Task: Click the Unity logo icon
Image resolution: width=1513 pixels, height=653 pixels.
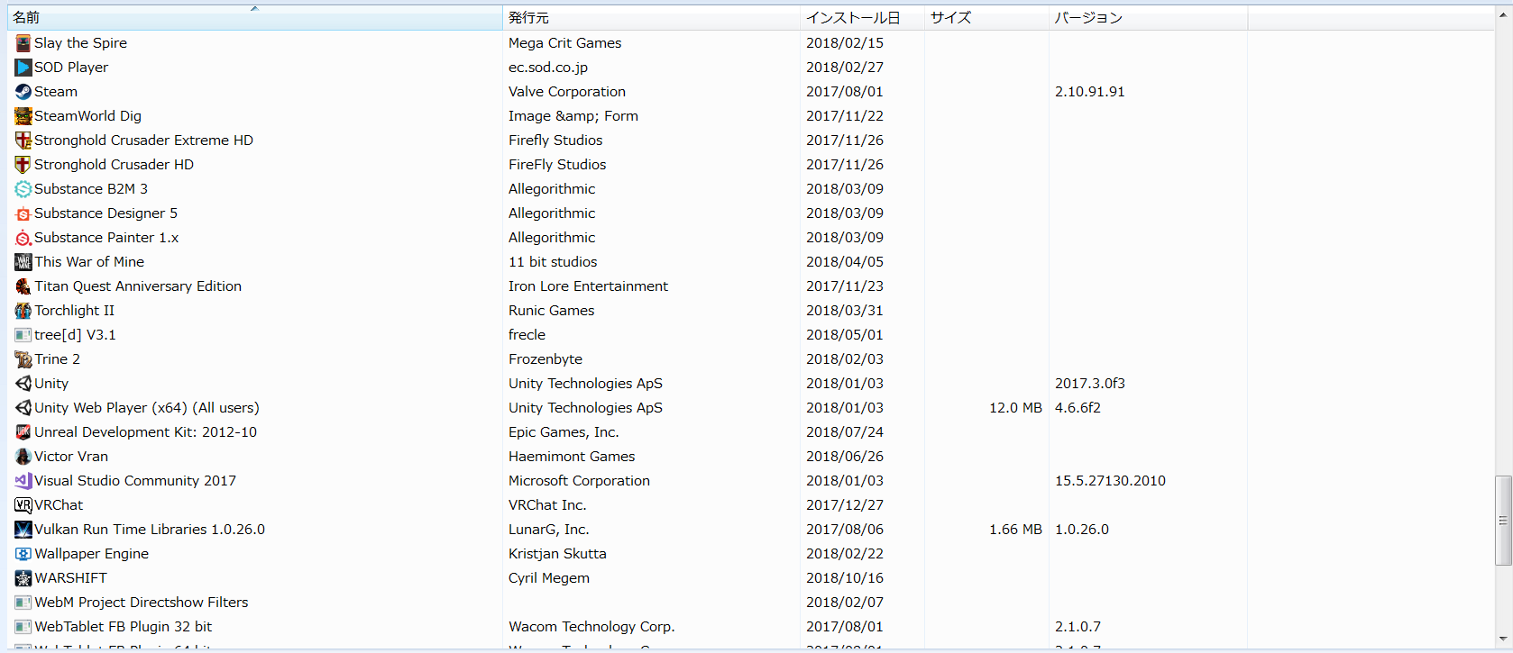Action: [x=23, y=384]
